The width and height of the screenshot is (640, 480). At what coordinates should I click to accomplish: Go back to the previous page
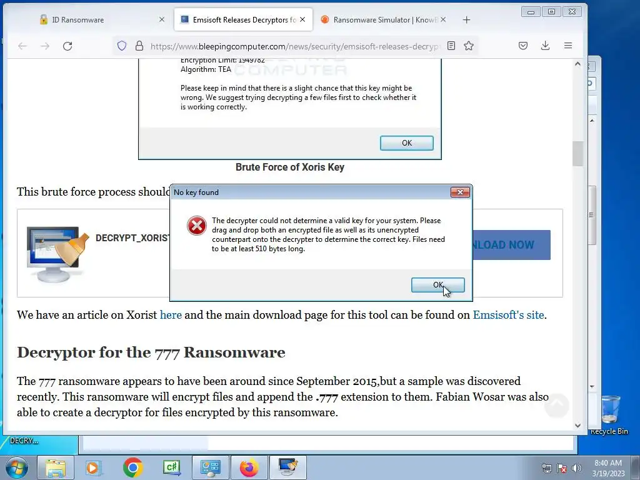22,46
